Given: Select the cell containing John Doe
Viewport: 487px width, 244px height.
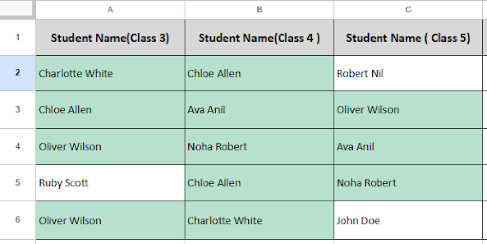Looking at the screenshot, I should point(408,221).
